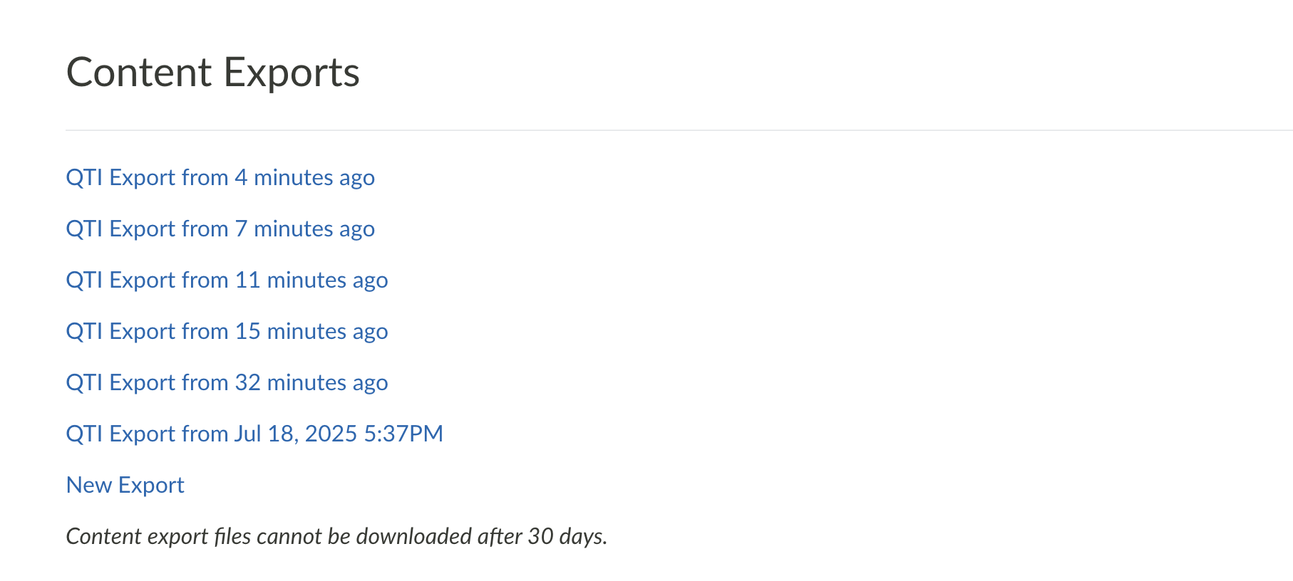Viewport: 1293px width, 581px height.
Task: Open the QTI Export from 11 minutes ago
Action: pos(227,281)
